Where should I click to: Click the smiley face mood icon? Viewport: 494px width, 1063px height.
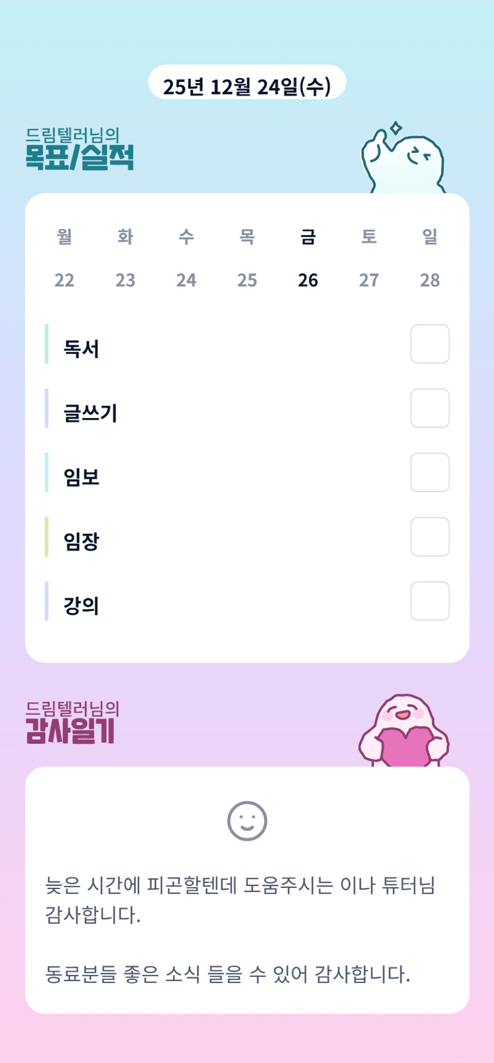tap(247, 821)
